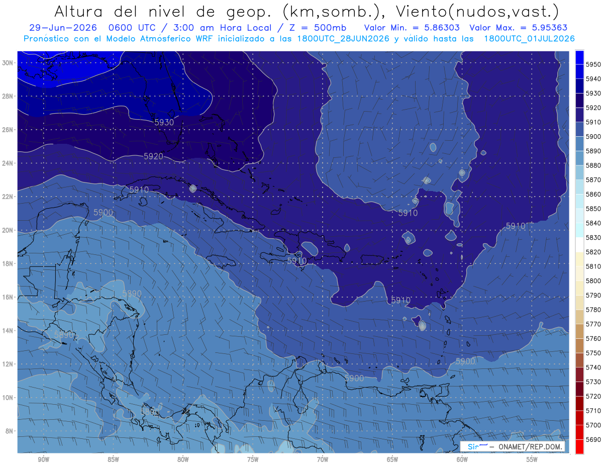This screenshot has width=603, height=466.
Task: Select the date text '29-Jun-2026 0600 UTC'
Action: pyautogui.click(x=93, y=28)
